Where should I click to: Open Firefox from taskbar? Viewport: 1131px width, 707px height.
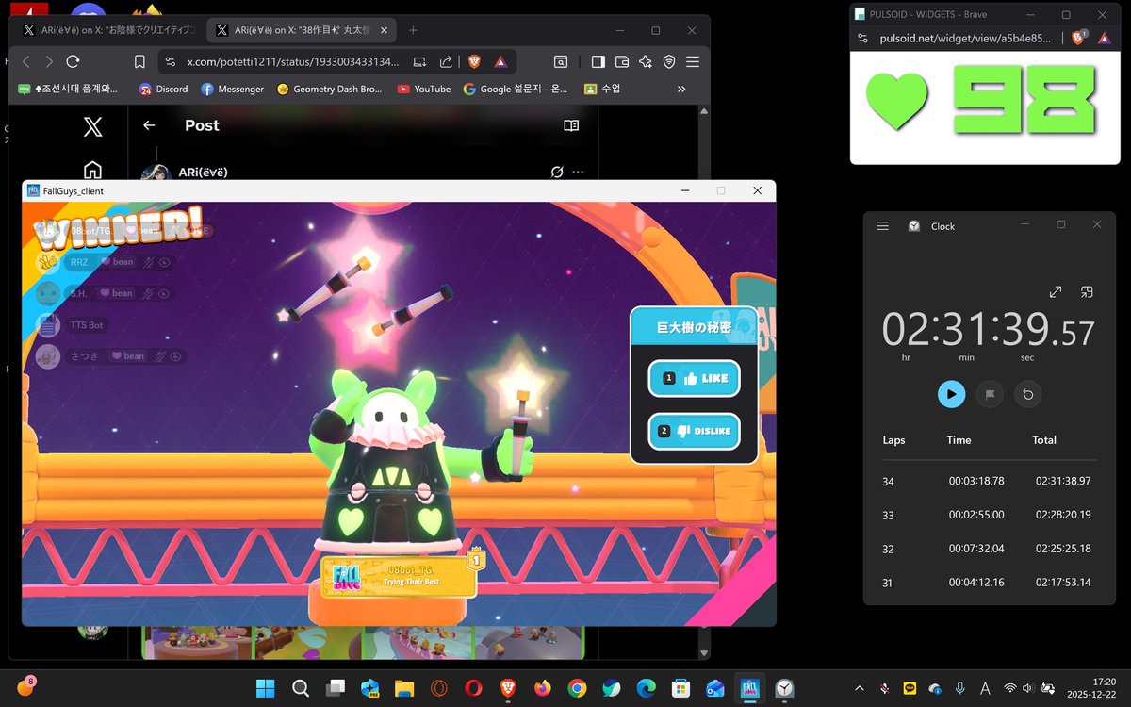tap(542, 688)
